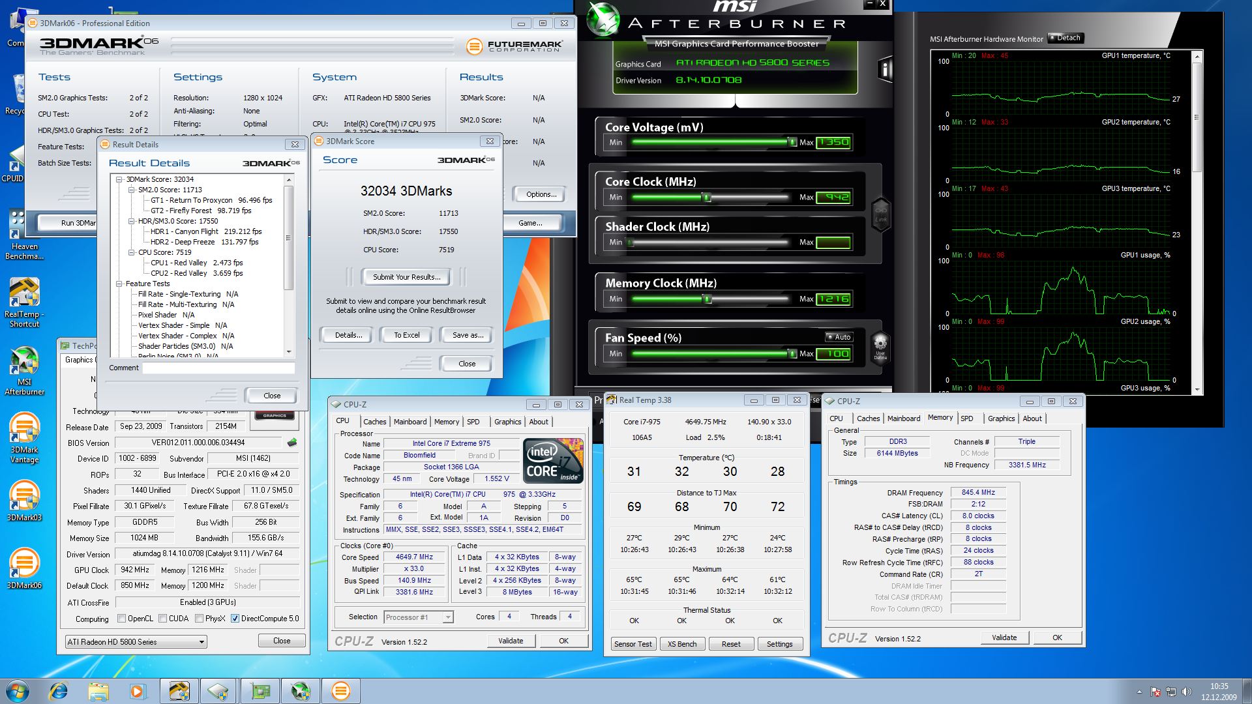Open About tab in the Memory window of CPU-Z
This screenshot has height=704, width=1252.
[x=1032, y=418]
